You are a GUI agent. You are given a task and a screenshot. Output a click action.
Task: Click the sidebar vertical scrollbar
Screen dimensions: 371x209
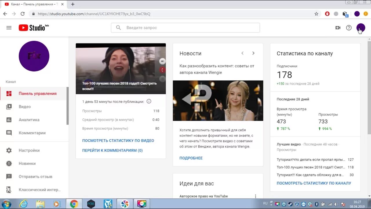(x=68, y=106)
